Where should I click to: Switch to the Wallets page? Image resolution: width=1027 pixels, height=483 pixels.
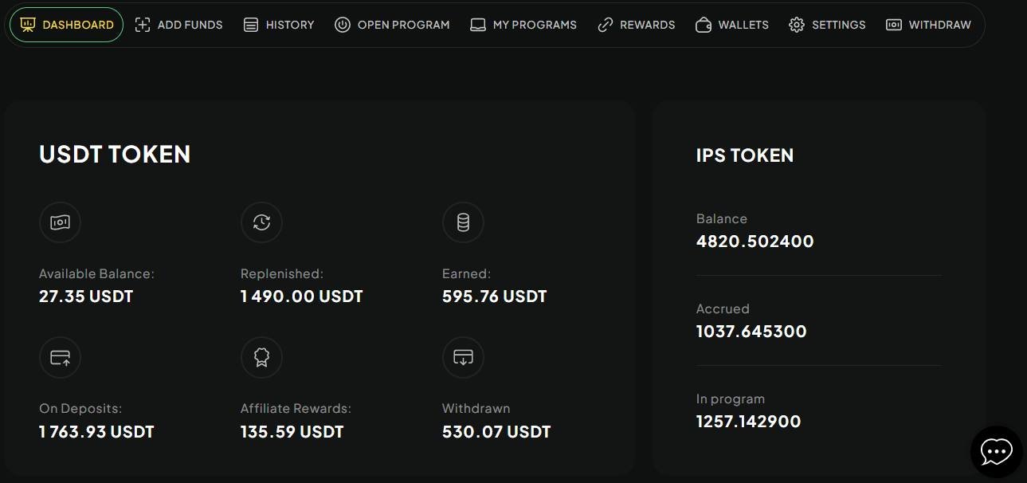pos(732,25)
